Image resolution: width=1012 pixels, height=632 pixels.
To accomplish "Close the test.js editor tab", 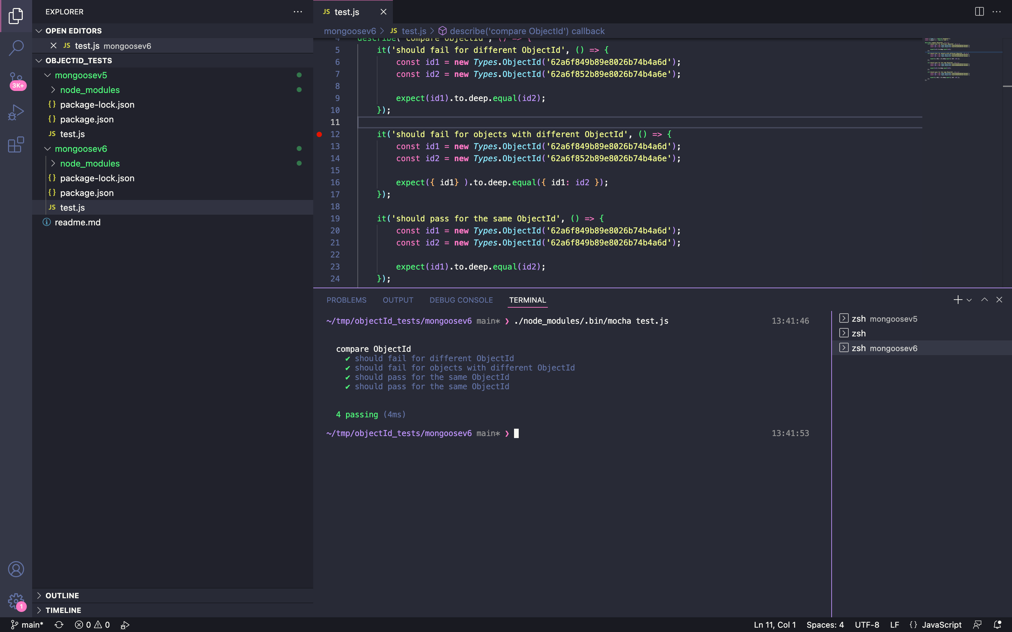I will tap(383, 12).
